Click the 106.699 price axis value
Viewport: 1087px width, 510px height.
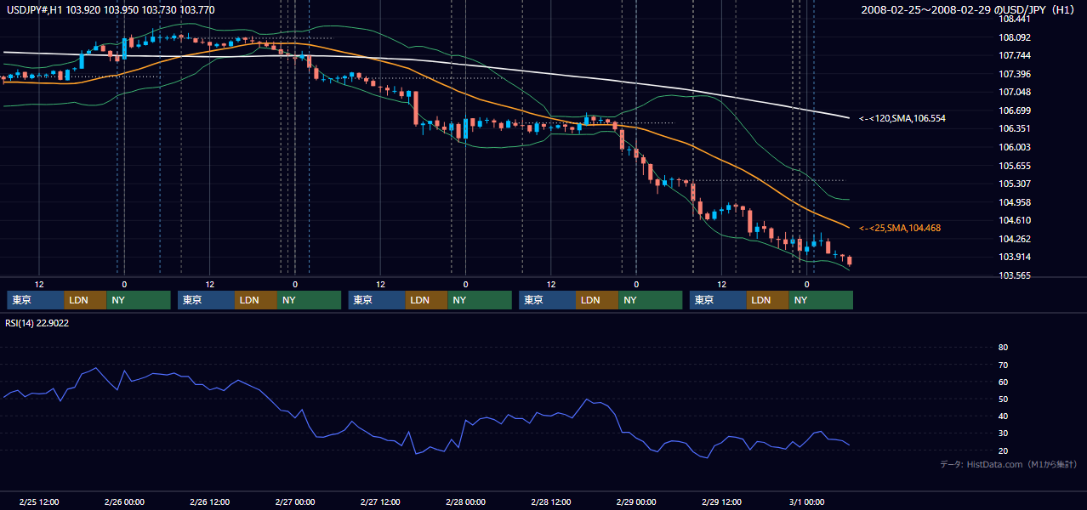click(1016, 110)
